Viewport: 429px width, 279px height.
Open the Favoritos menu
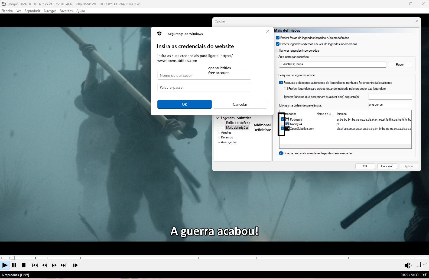pos(66,11)
